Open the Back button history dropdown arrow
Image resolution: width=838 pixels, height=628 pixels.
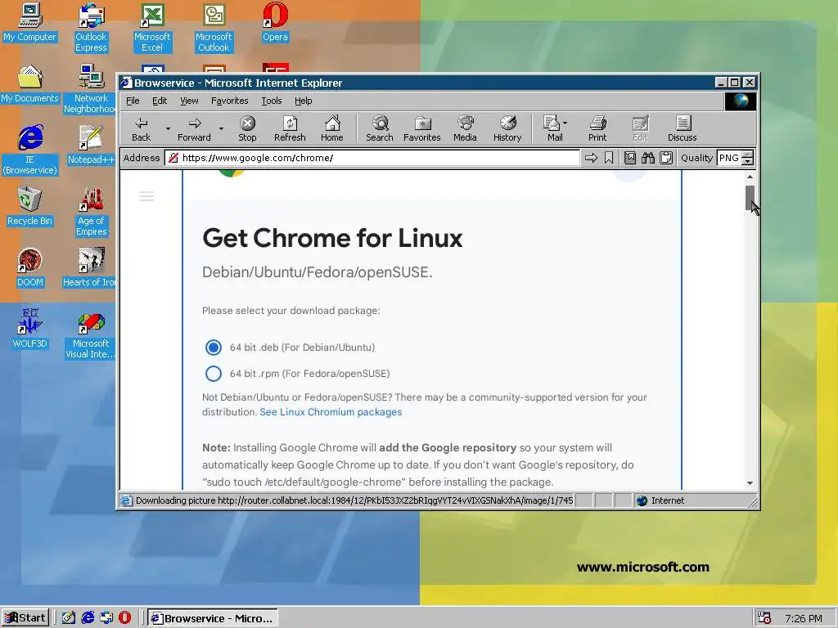pyautogui.click(x=168, y=128)
